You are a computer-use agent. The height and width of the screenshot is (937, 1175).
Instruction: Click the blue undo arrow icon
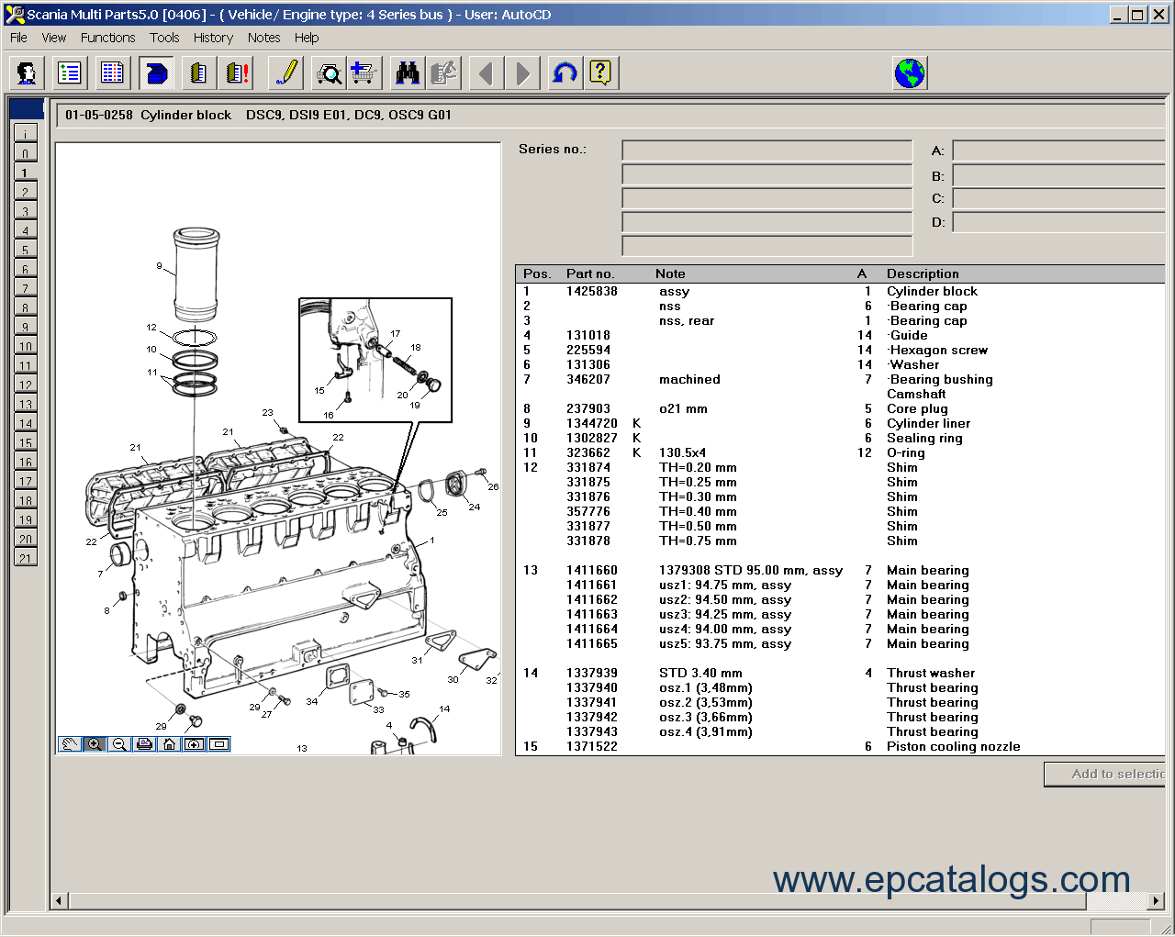coord(565,73)
